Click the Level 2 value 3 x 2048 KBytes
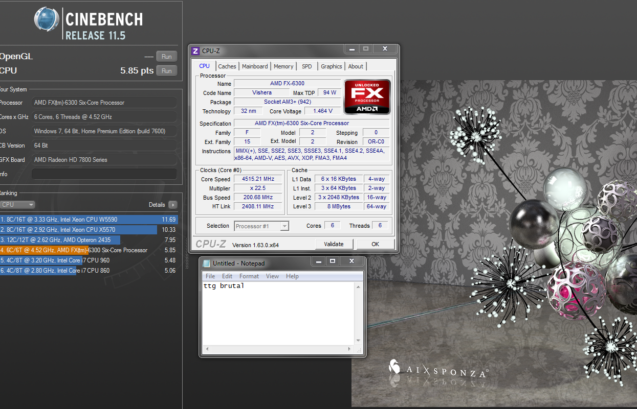This screenshot has height=409, width=637. 338,198
